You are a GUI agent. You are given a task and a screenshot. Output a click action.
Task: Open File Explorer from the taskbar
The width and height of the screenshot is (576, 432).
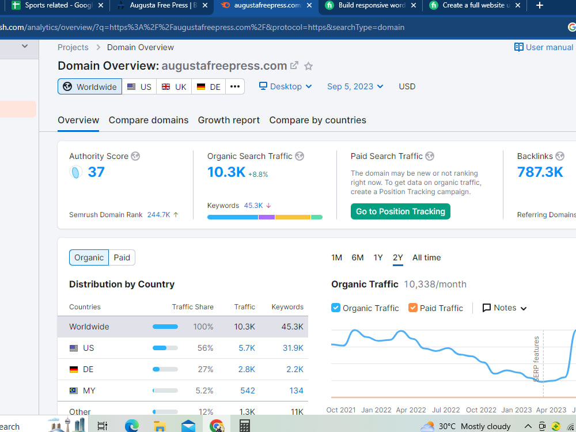[x=160, y=426]
